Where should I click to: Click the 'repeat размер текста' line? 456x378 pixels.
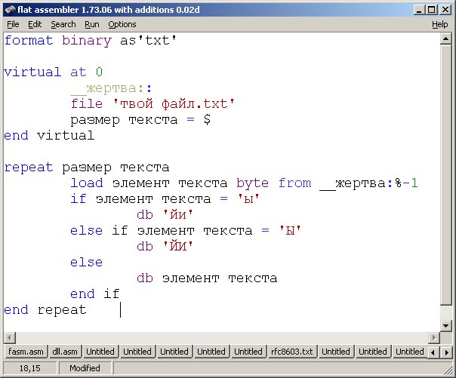[87, 167]
